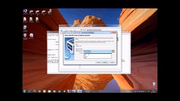Select the ubuntu ISO file on desktop
The height and width of the screenshot is (101, 180).
click(x=31, y=36)
